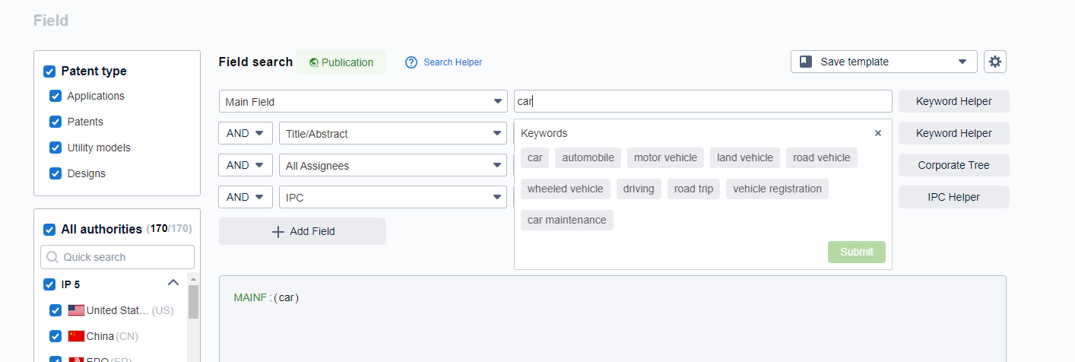The width and height of the screenshot is (1075, 362).
Task: Click the plus icon in Add Field
Action: coord(278,231)
